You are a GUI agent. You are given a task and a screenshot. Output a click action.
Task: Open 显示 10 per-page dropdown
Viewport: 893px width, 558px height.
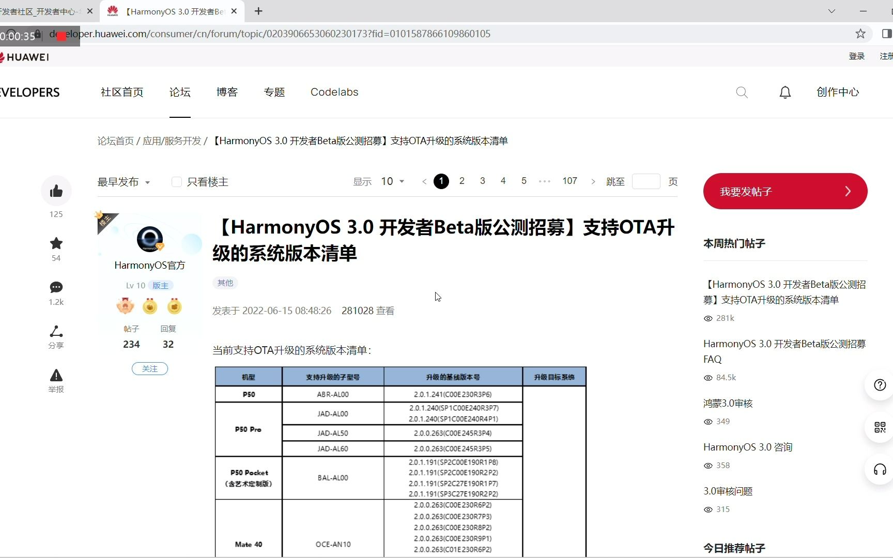click(393, 181)
